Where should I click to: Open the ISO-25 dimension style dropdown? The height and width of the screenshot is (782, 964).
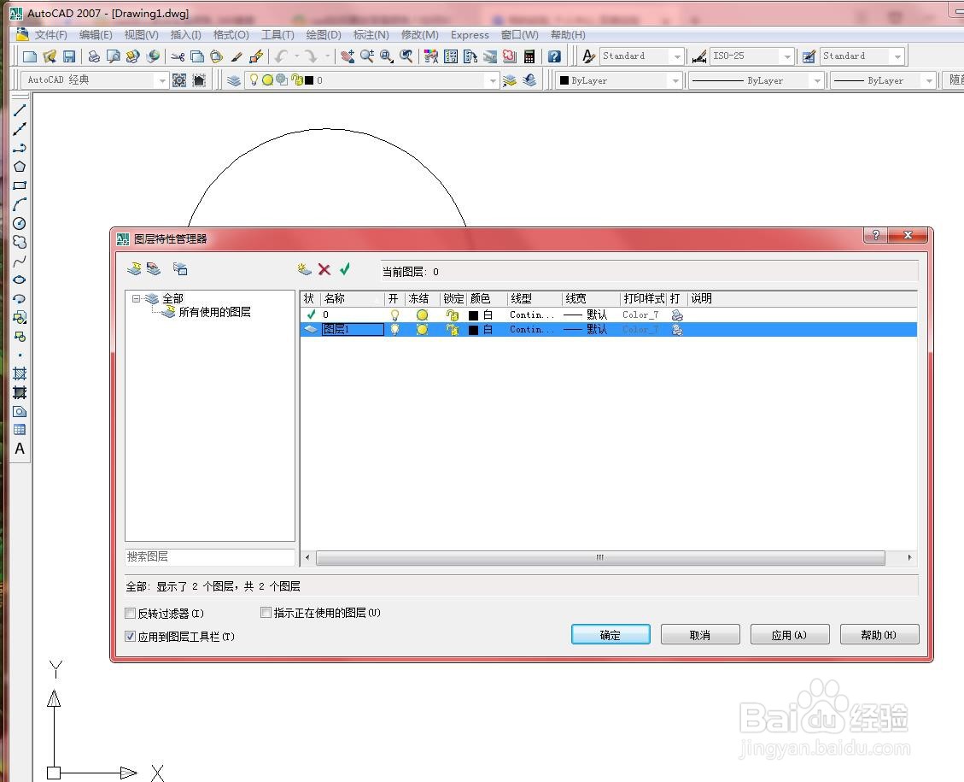(787, 56)
